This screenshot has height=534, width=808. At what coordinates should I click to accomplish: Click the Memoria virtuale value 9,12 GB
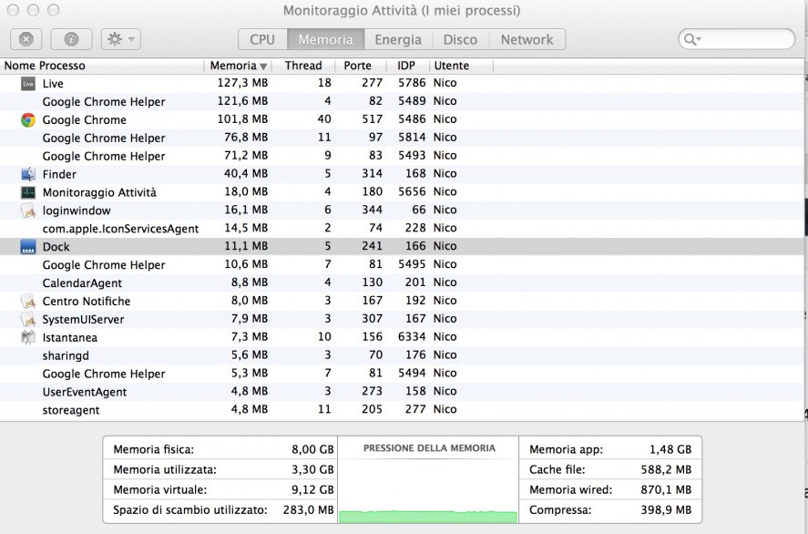pos(312,489)
